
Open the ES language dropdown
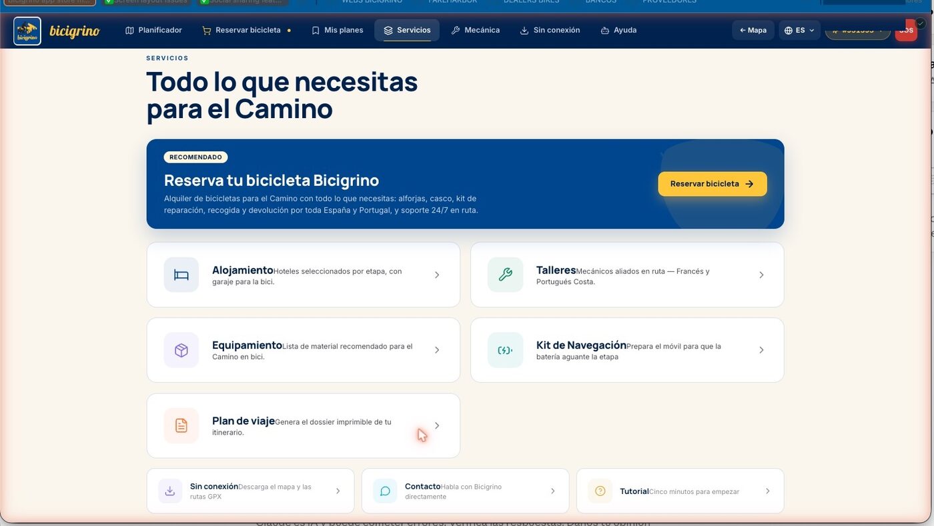click(x=799, y=30)
